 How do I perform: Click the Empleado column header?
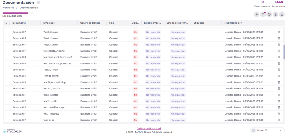click(49, 23)
